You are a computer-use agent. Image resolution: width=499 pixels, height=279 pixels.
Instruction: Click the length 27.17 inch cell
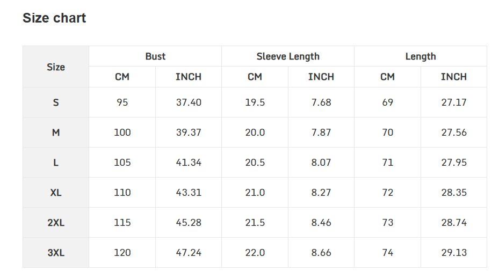coord(454,102)
